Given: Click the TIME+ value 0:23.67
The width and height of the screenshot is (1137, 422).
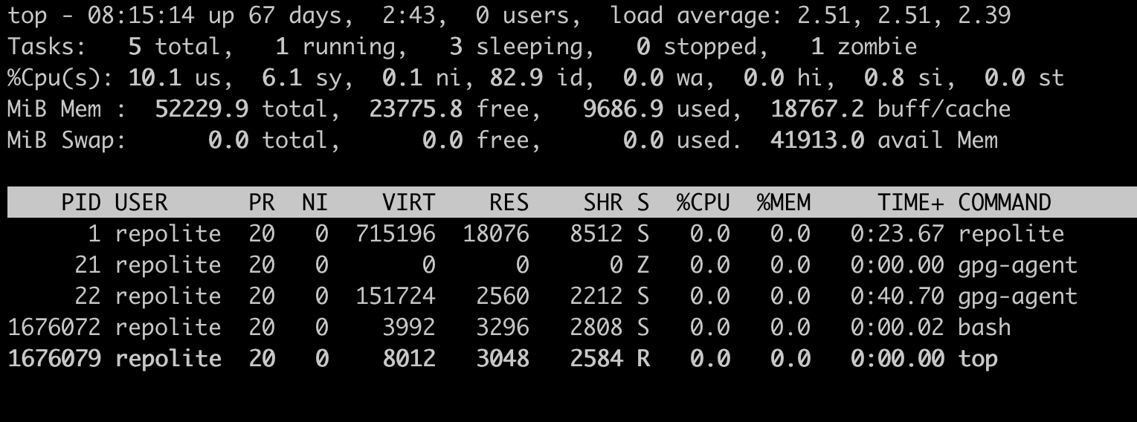Looking at the screenshot, I should point(897,234).
